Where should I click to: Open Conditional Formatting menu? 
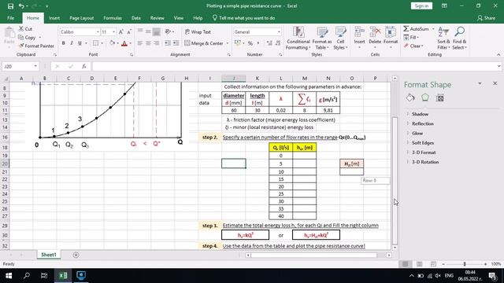click(298, 39)
